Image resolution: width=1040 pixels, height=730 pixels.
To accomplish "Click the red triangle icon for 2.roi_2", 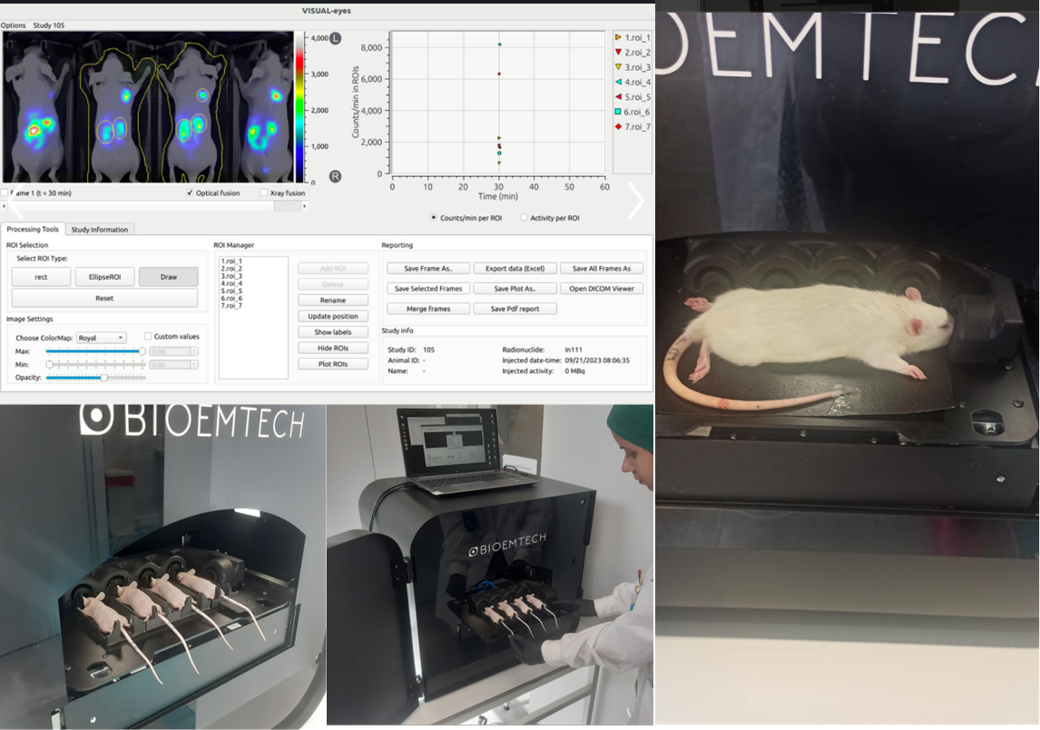I will pos(619,53).
